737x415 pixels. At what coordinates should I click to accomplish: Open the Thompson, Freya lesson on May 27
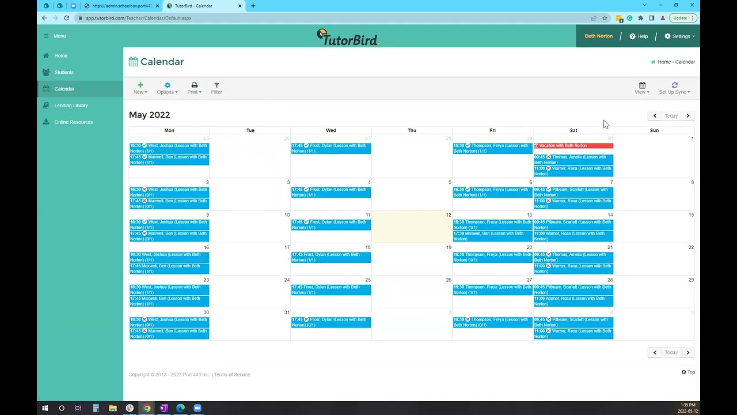click(493, 290)
